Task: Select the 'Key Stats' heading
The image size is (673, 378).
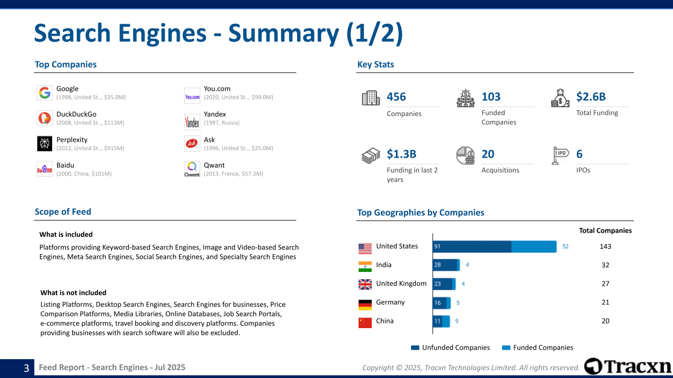Action: (375, 65)
